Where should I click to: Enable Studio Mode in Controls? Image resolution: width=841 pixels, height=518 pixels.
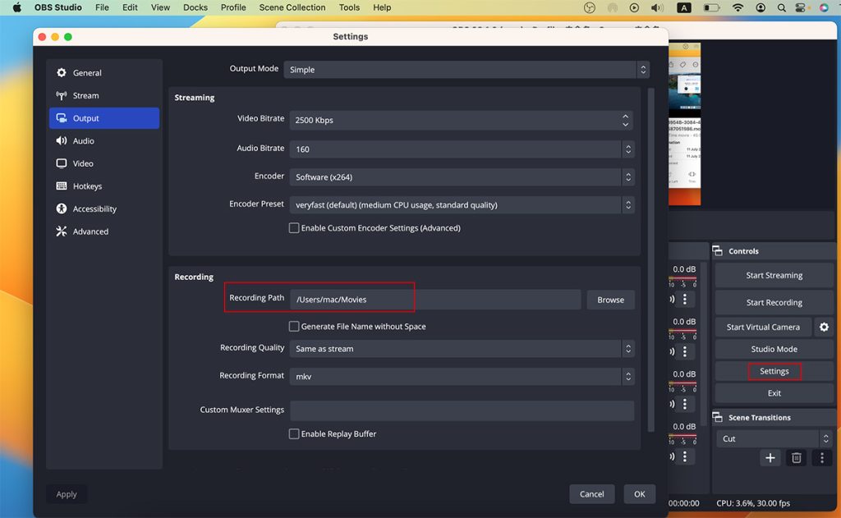pyautogui.click(x=774, y=349)
